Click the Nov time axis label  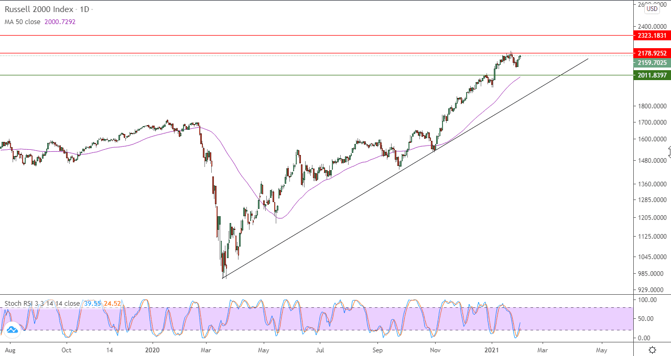pyautogui.click(x=435, y=349)
